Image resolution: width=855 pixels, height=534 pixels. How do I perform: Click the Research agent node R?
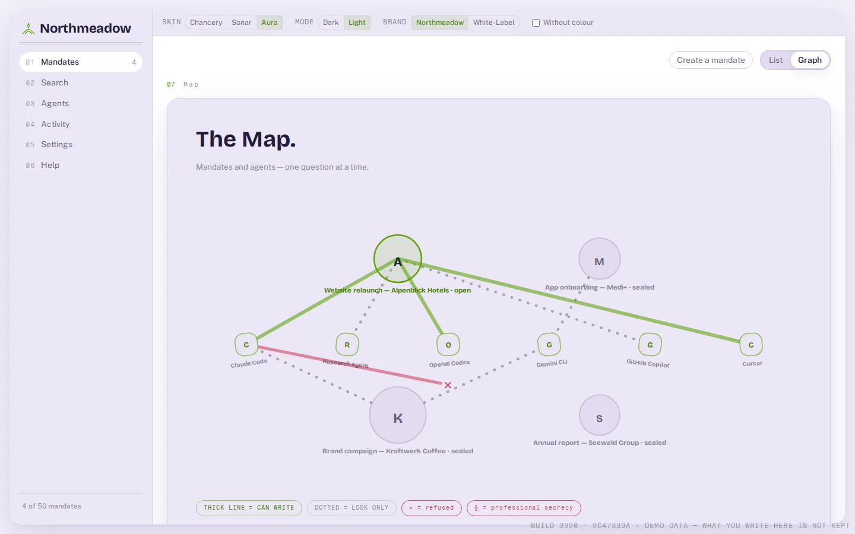click(x=347, y=345)
